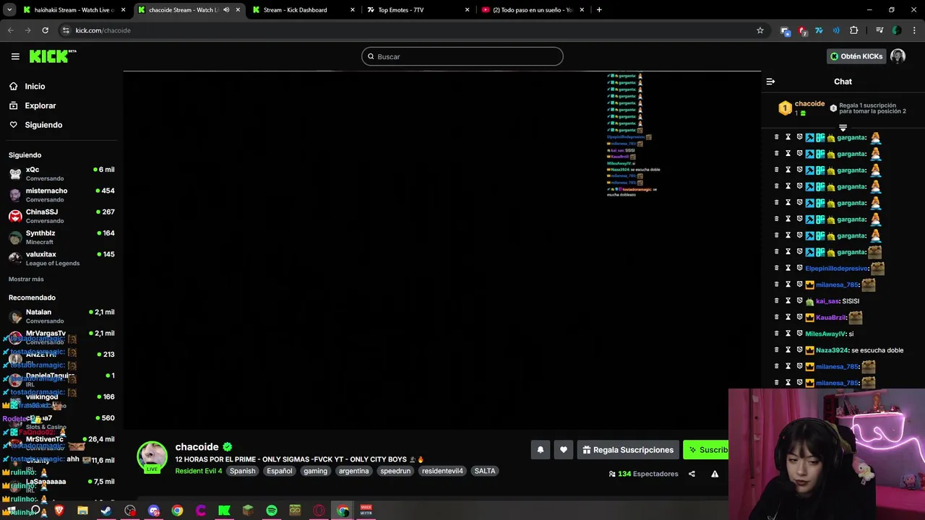Collapse the chat panel with arrow icon
Image resolution: width=925 pixels, height=520 pixels.
pyautogui.click(x=770, y=82)
